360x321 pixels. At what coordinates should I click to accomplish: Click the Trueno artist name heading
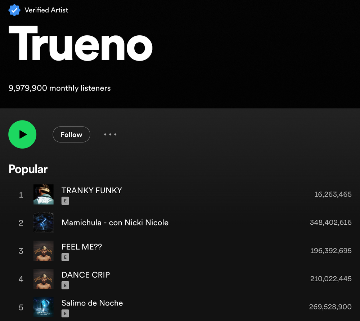click(x=81, y=43)
